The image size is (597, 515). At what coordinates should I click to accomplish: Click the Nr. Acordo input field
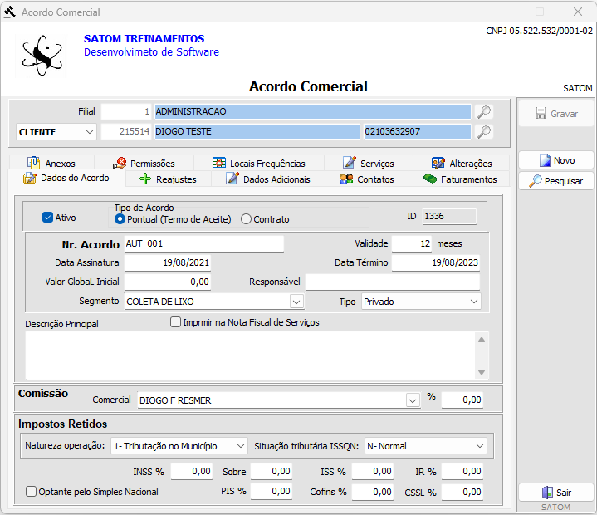click(203, 243)
